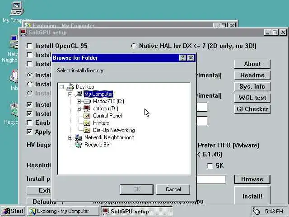
Task: Click the mouse icon in system tray
Action: [x=256, y=211]
